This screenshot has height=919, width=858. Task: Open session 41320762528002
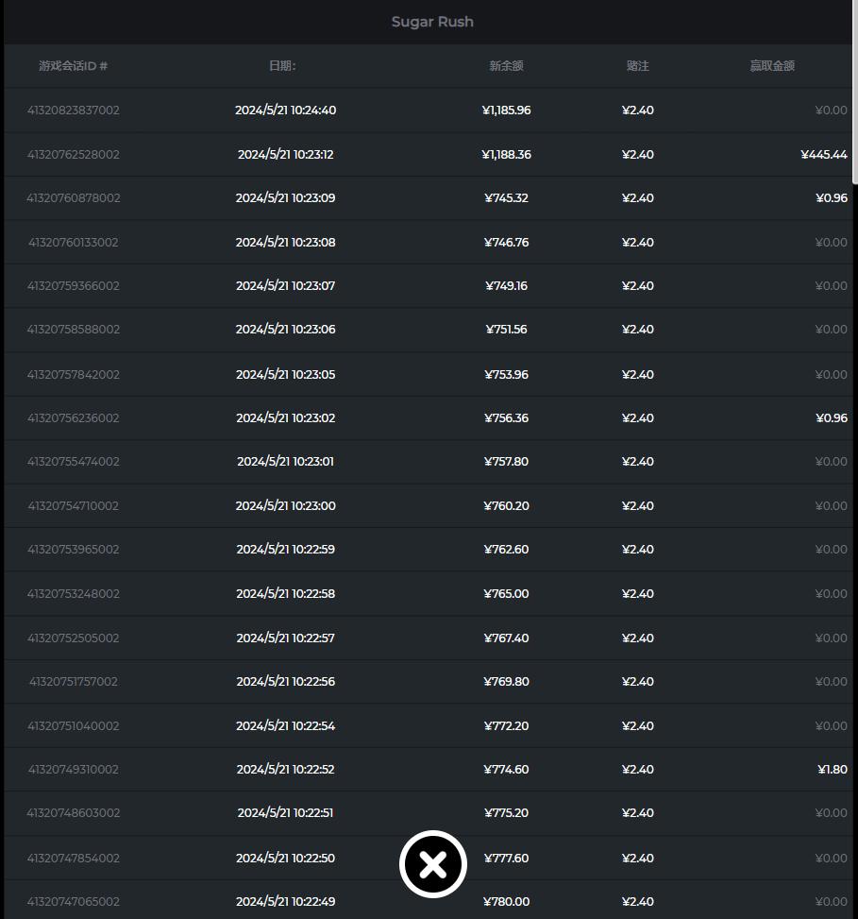74,154
